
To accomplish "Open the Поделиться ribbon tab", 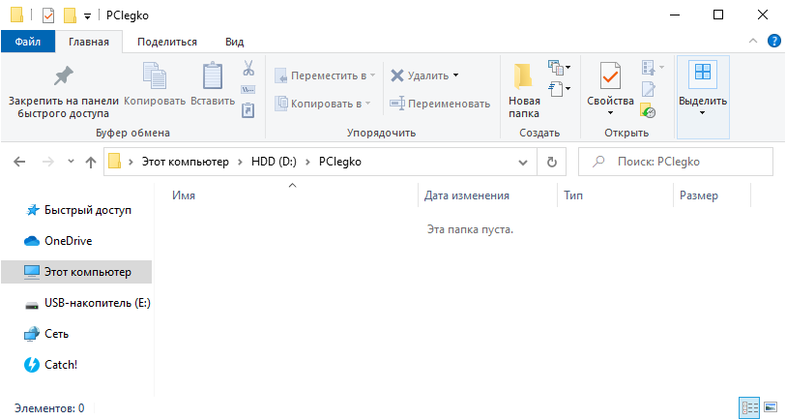I will pos(167,42).
